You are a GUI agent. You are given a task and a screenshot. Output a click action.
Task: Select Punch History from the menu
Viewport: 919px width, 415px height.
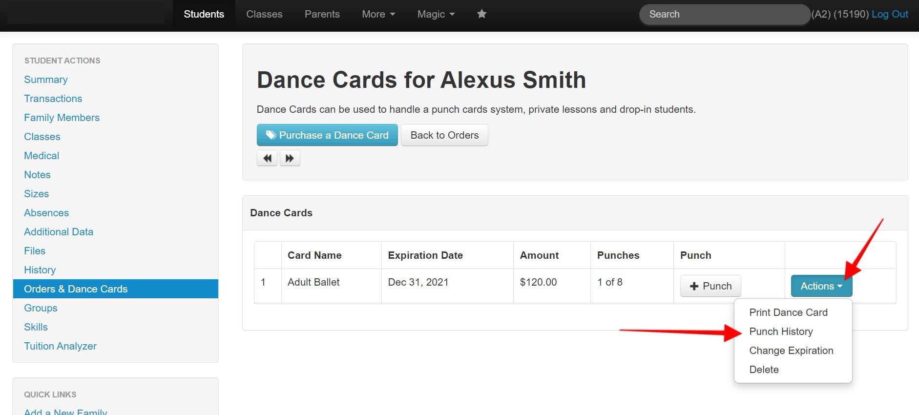click(781, 332)
